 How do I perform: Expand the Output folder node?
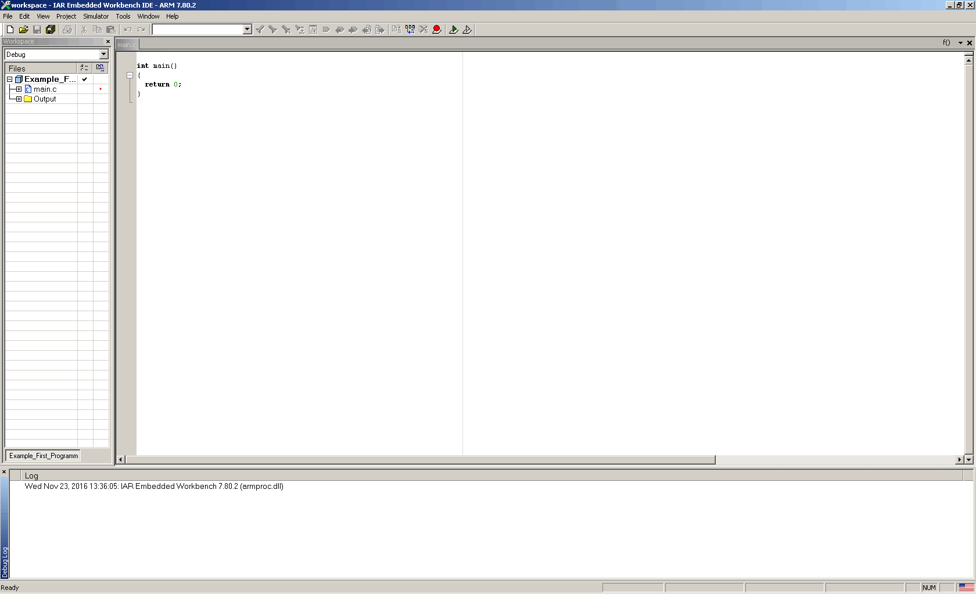[19, 99]
